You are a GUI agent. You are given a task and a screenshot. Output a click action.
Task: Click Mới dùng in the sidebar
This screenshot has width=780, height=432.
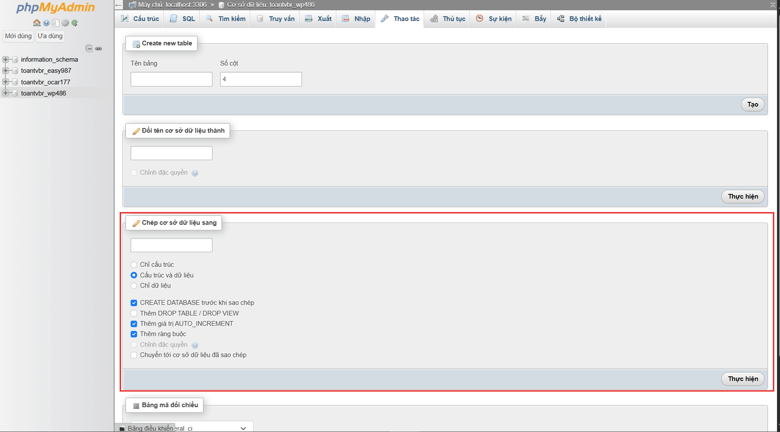click(18, 36)
